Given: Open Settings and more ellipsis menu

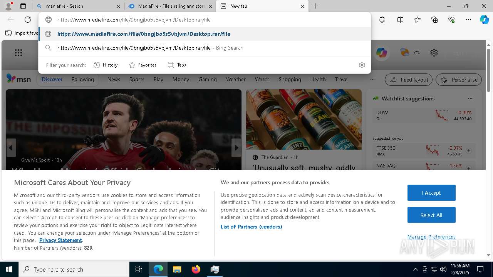Looking at the screenshot, I should coord(468,20).
